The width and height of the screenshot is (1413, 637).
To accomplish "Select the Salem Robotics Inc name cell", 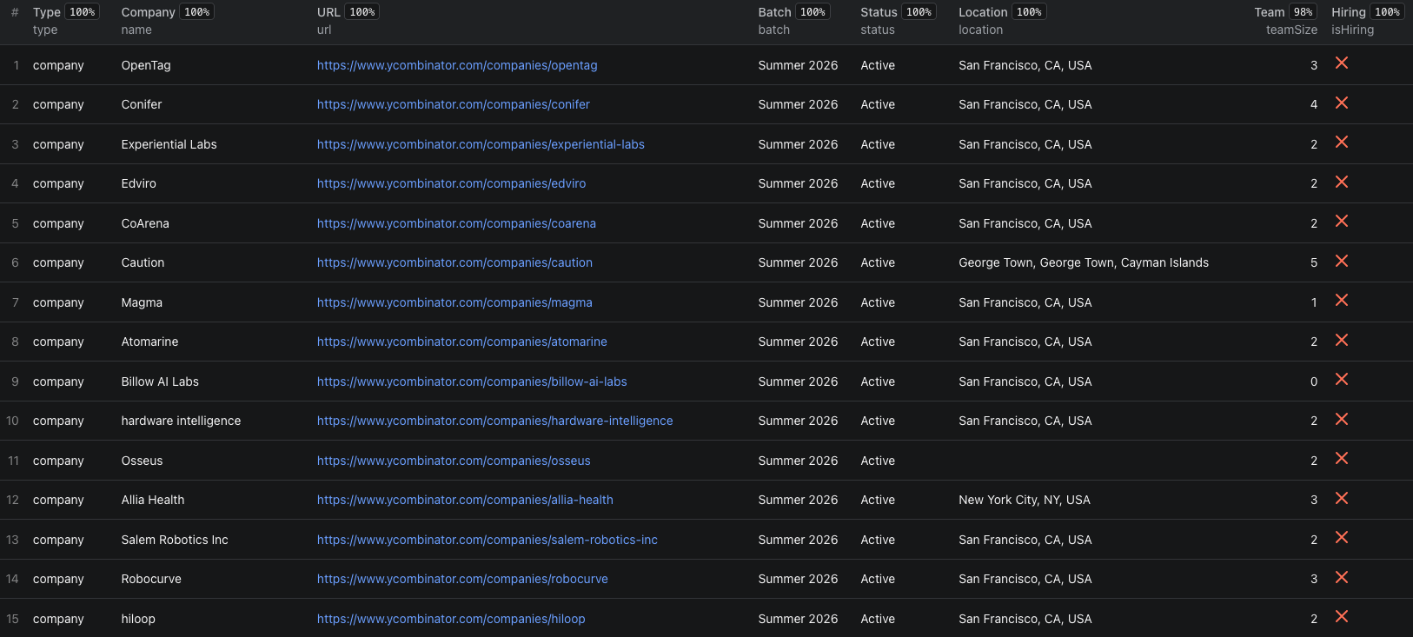I will click(x=175, y=540).
